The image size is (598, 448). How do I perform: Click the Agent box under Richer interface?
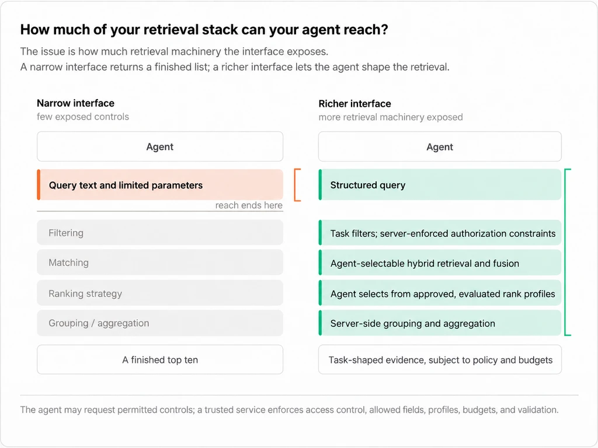440,146
